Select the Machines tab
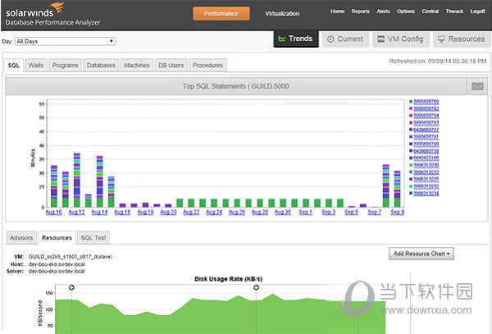 [137, 66]
